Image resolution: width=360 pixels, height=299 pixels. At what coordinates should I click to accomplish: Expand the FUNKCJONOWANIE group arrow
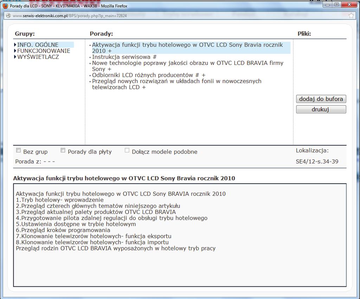point(15,50)
